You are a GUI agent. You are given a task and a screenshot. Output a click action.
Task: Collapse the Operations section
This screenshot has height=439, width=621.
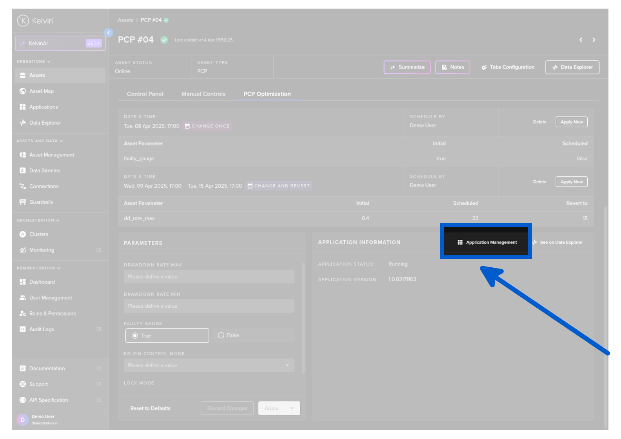[x=49, y=62]
